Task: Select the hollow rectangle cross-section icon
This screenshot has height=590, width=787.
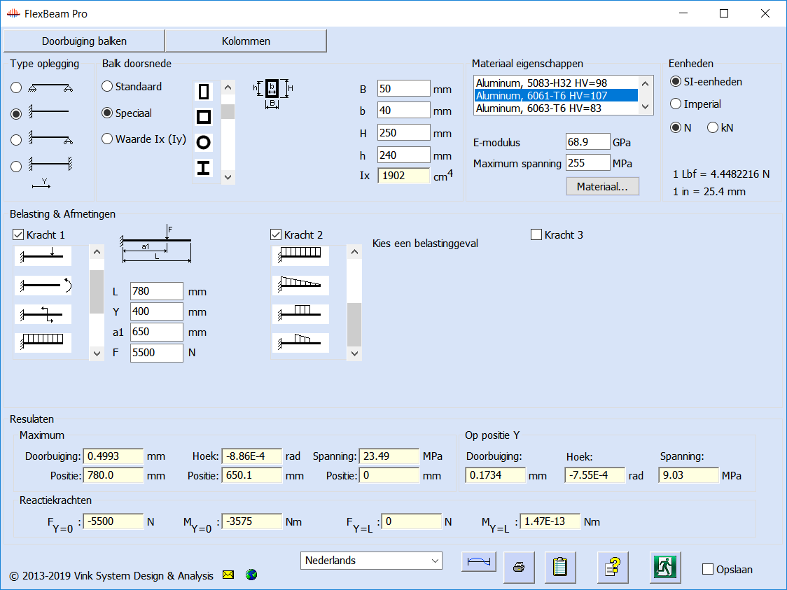Action: coord(204,92)
